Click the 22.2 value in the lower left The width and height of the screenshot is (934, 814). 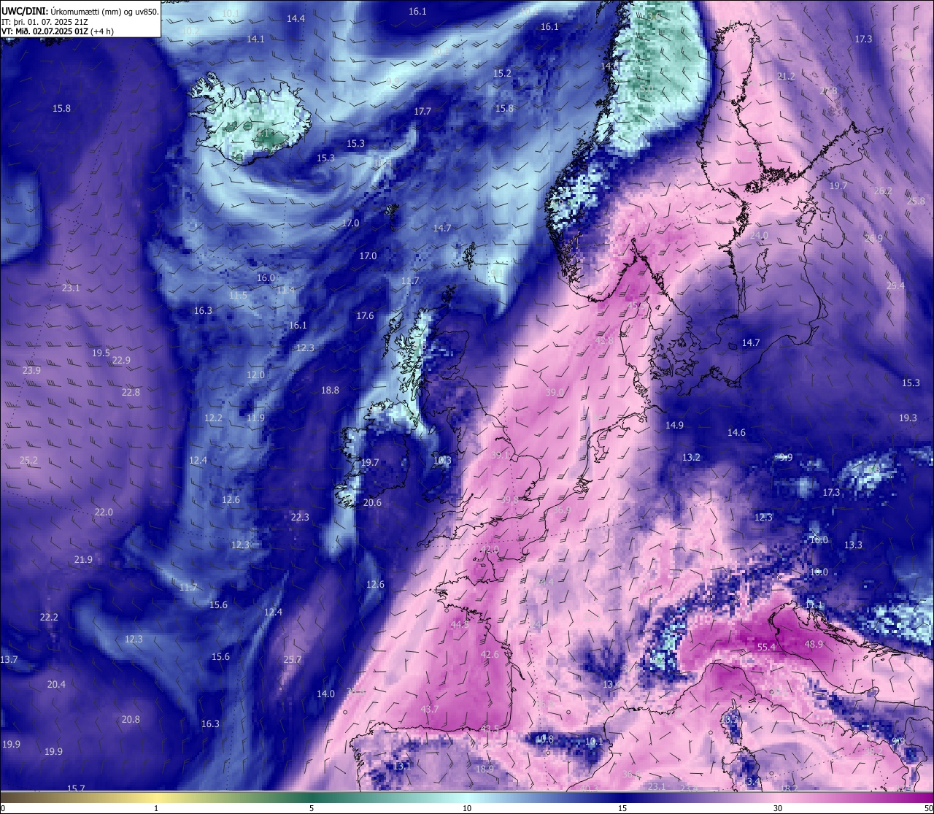[49, 617]
